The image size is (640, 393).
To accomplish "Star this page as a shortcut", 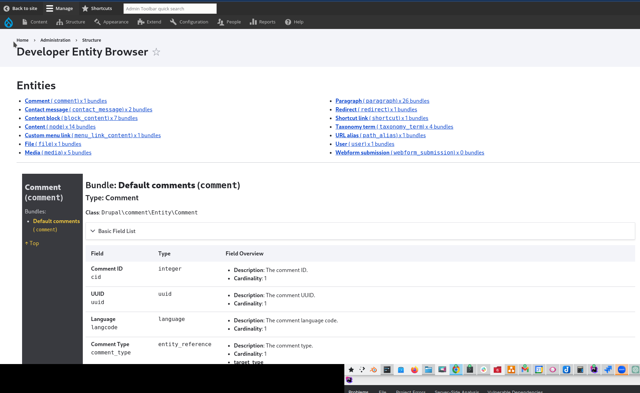I will click(x=156, y=52).
